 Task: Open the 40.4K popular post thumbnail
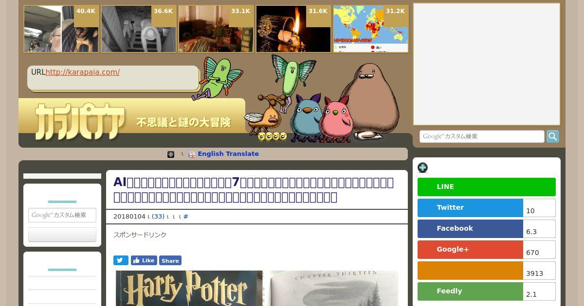(x=61, y=29)
